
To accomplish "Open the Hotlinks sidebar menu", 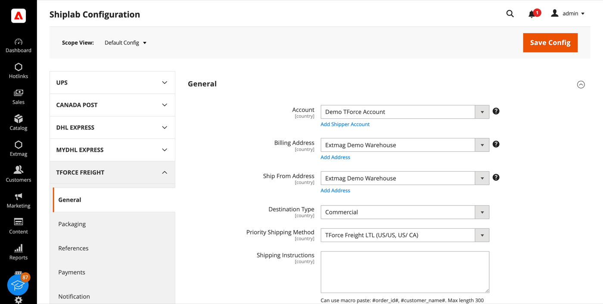I will pyautogui.click(x=19, y=71).
